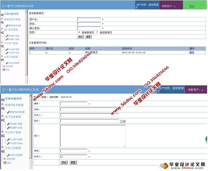Click 重置 button in department form
The image size is (208, 171).
73,162
